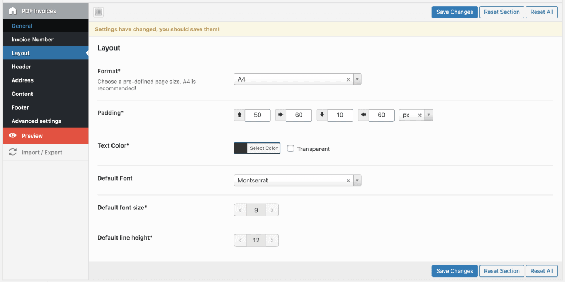Click the eye icon in Preview item

pos(13,135)
